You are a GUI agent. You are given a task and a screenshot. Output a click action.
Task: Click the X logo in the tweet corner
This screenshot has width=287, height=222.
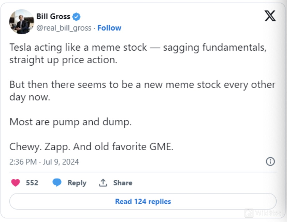click(270, 16)
